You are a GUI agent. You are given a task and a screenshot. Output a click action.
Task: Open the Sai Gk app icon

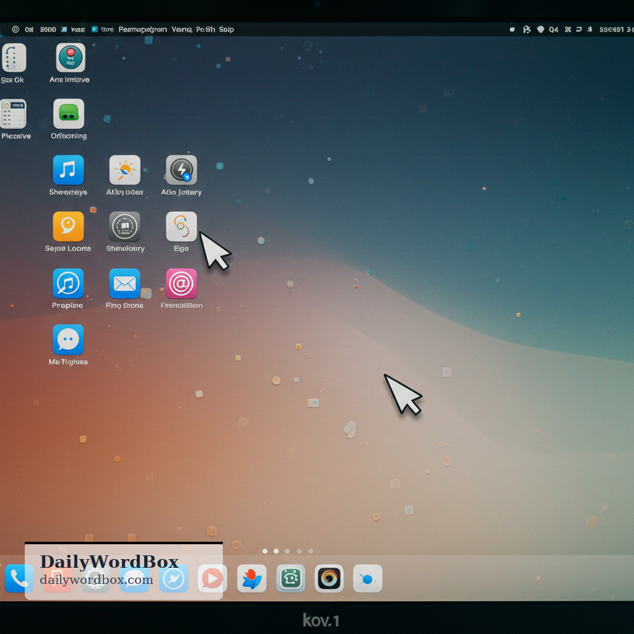[x=14, y=58]
